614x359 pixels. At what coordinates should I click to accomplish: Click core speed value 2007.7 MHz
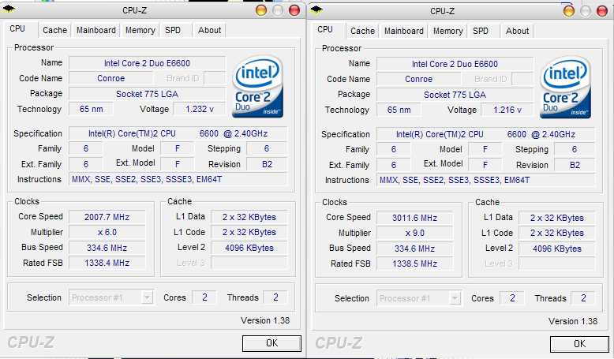pyautogui.click(x=107, y=217)
